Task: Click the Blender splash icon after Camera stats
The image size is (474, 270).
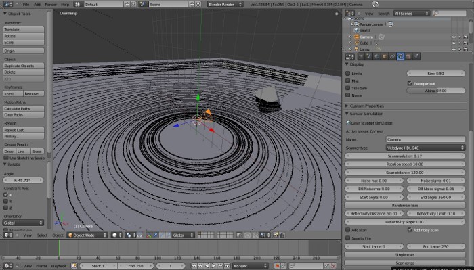Action: pos(375,4)
